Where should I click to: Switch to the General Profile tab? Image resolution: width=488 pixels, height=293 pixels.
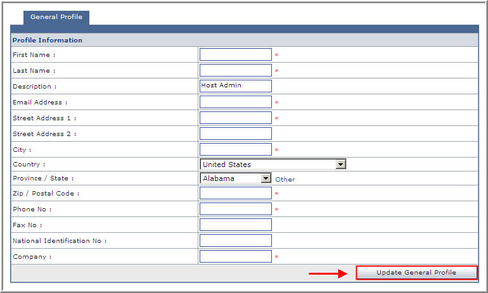56,17
